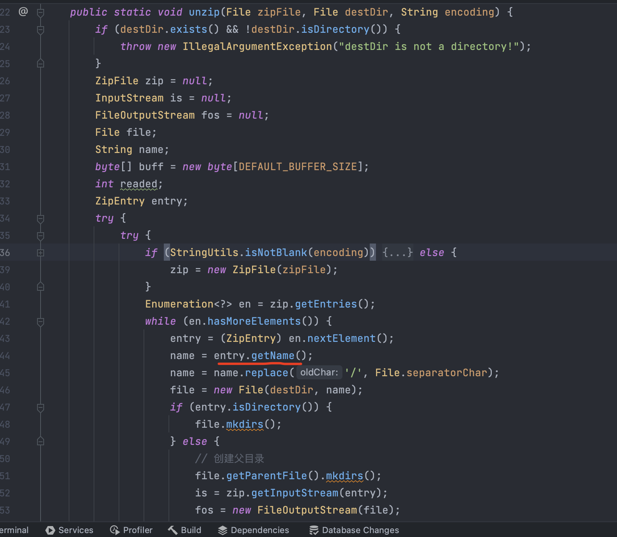Open the Dependencies tool window
Viewport: 617px width, 537px height.
click(x=260, y=530)
